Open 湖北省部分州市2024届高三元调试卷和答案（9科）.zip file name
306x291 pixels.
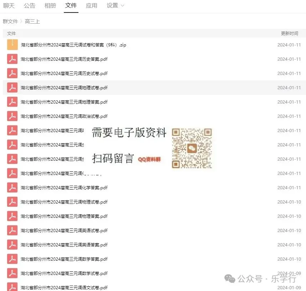point(73,45)
